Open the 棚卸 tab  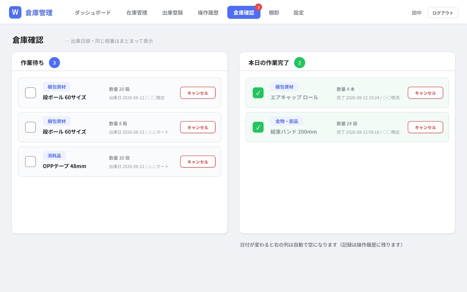click(274, 13)
